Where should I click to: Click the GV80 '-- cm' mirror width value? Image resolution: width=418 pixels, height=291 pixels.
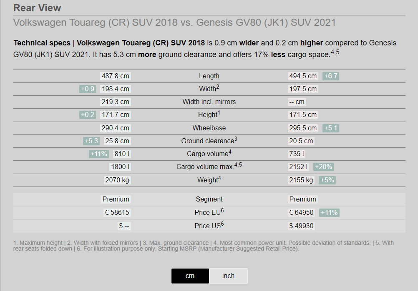coord(297,102)
